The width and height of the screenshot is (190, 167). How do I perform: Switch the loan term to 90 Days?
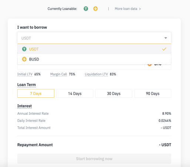click(x=153, y=93)
